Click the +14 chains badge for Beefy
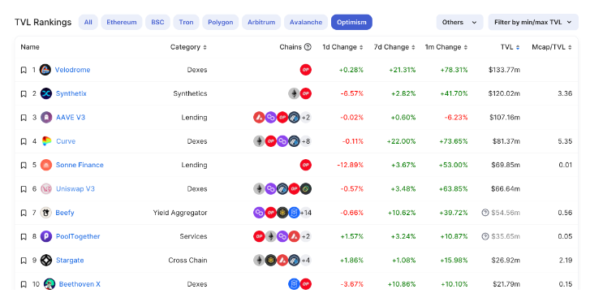The image size is (590, 302). point(305,213)
